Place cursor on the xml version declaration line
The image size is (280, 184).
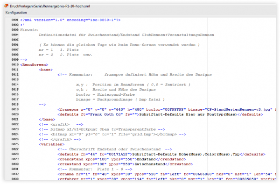coord(70,20)
